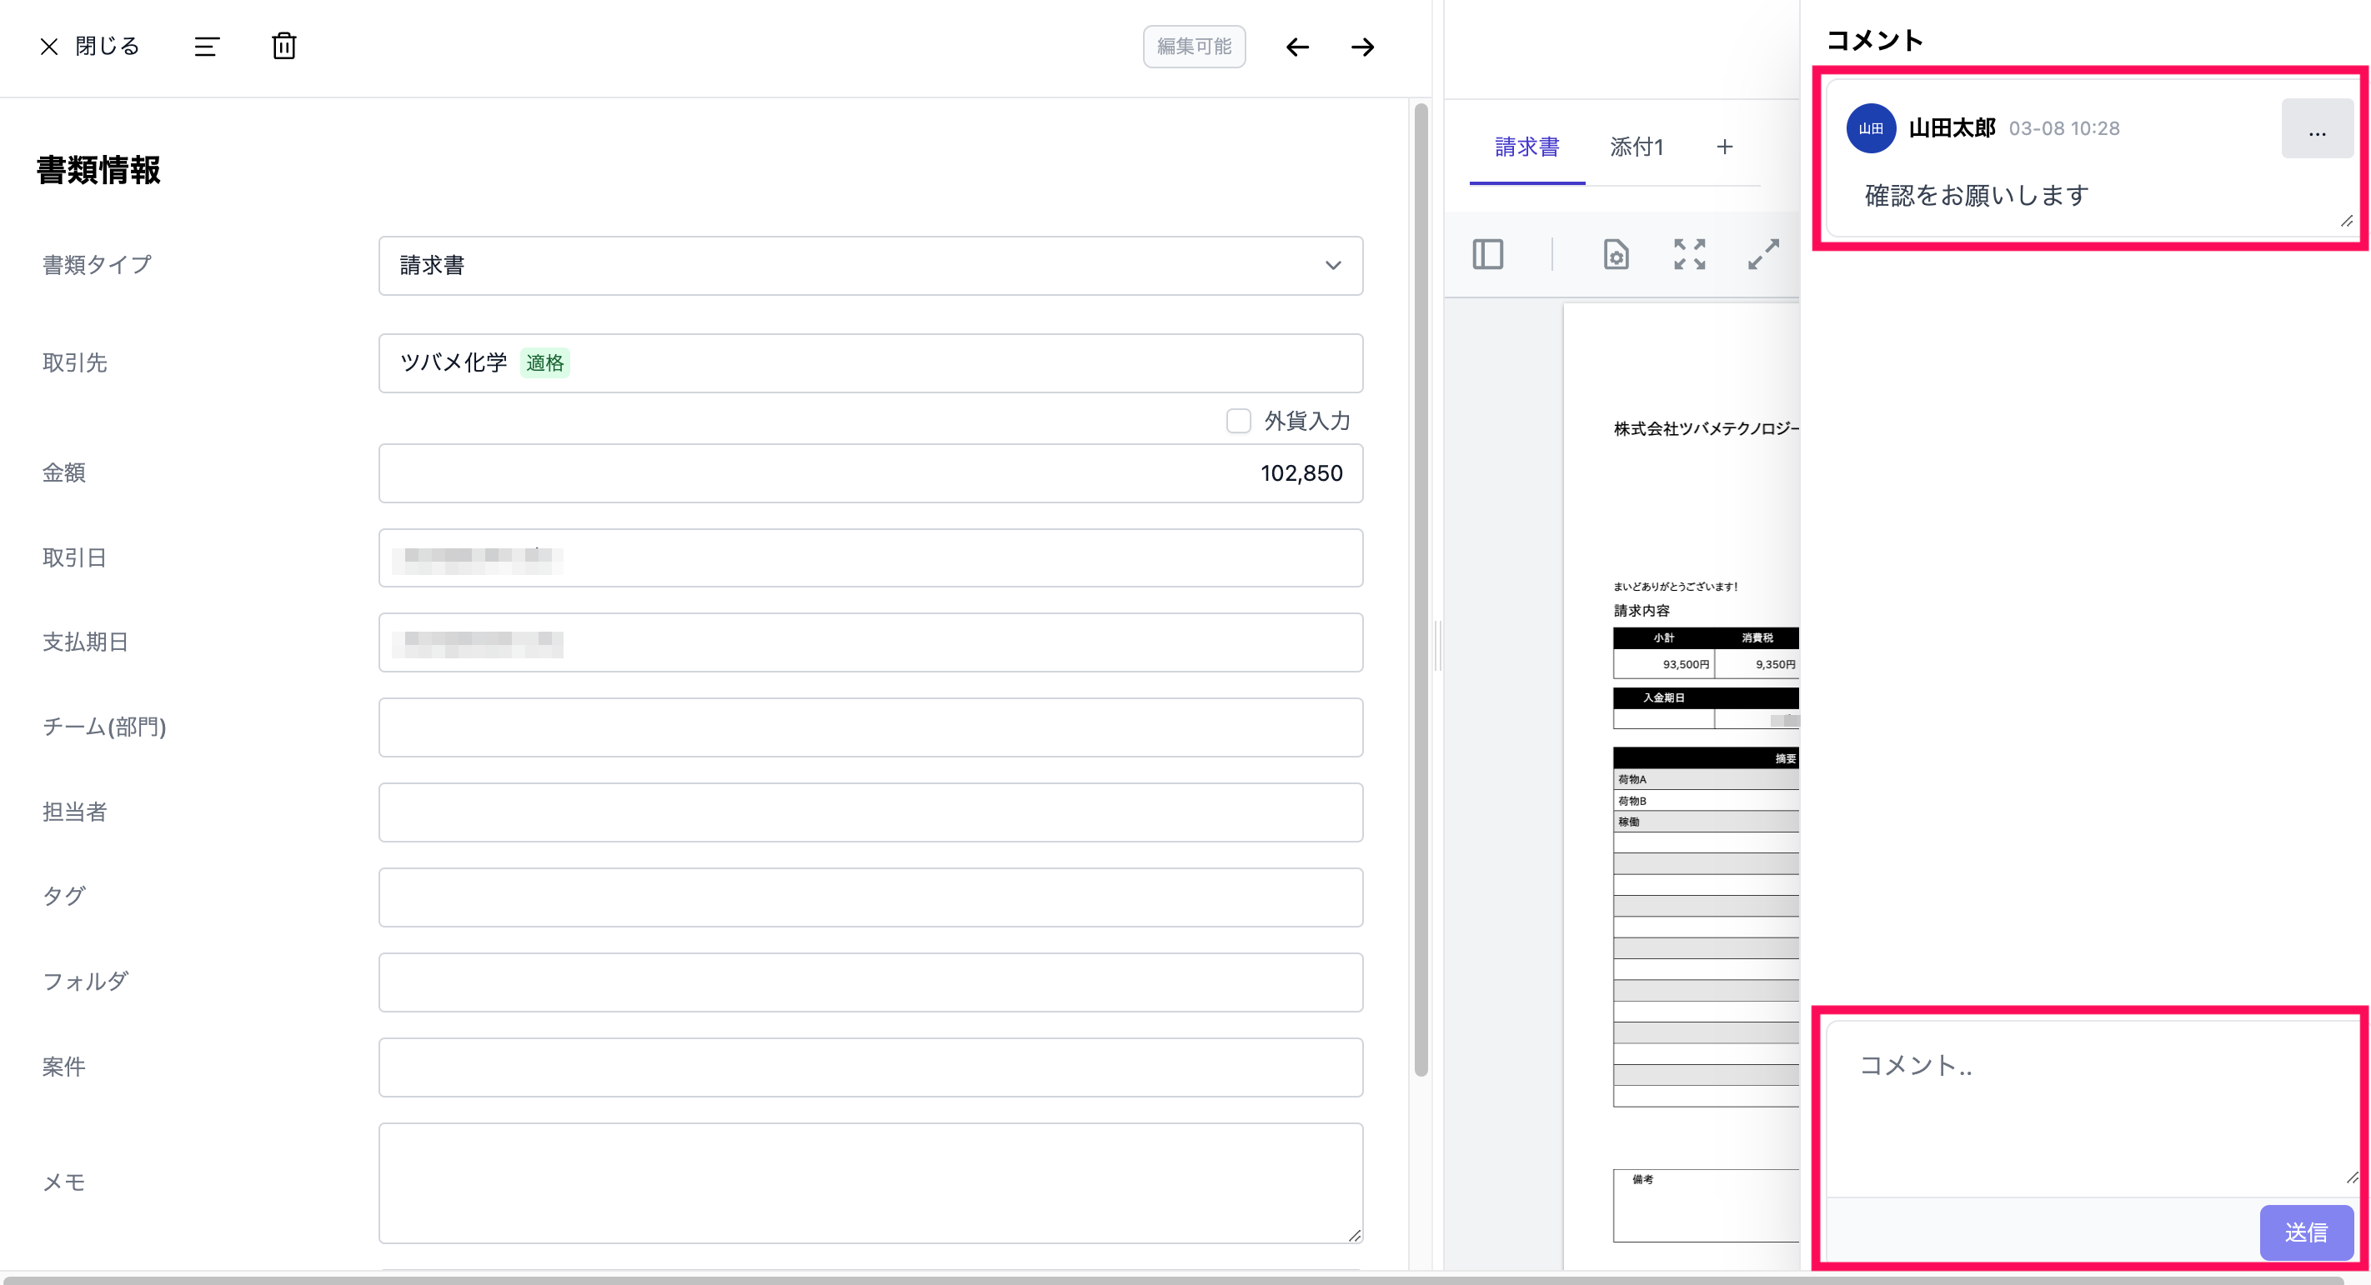Open the 書類タイプ dropdown
Image resolution: width=2371 pixels, height=1285 pixels.
point(870,266)
